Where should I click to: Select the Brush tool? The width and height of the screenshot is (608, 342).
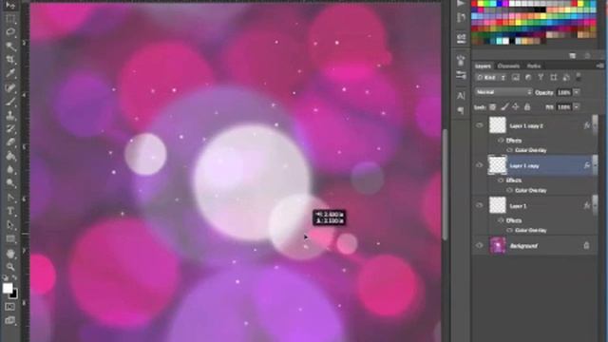(10, 102)
